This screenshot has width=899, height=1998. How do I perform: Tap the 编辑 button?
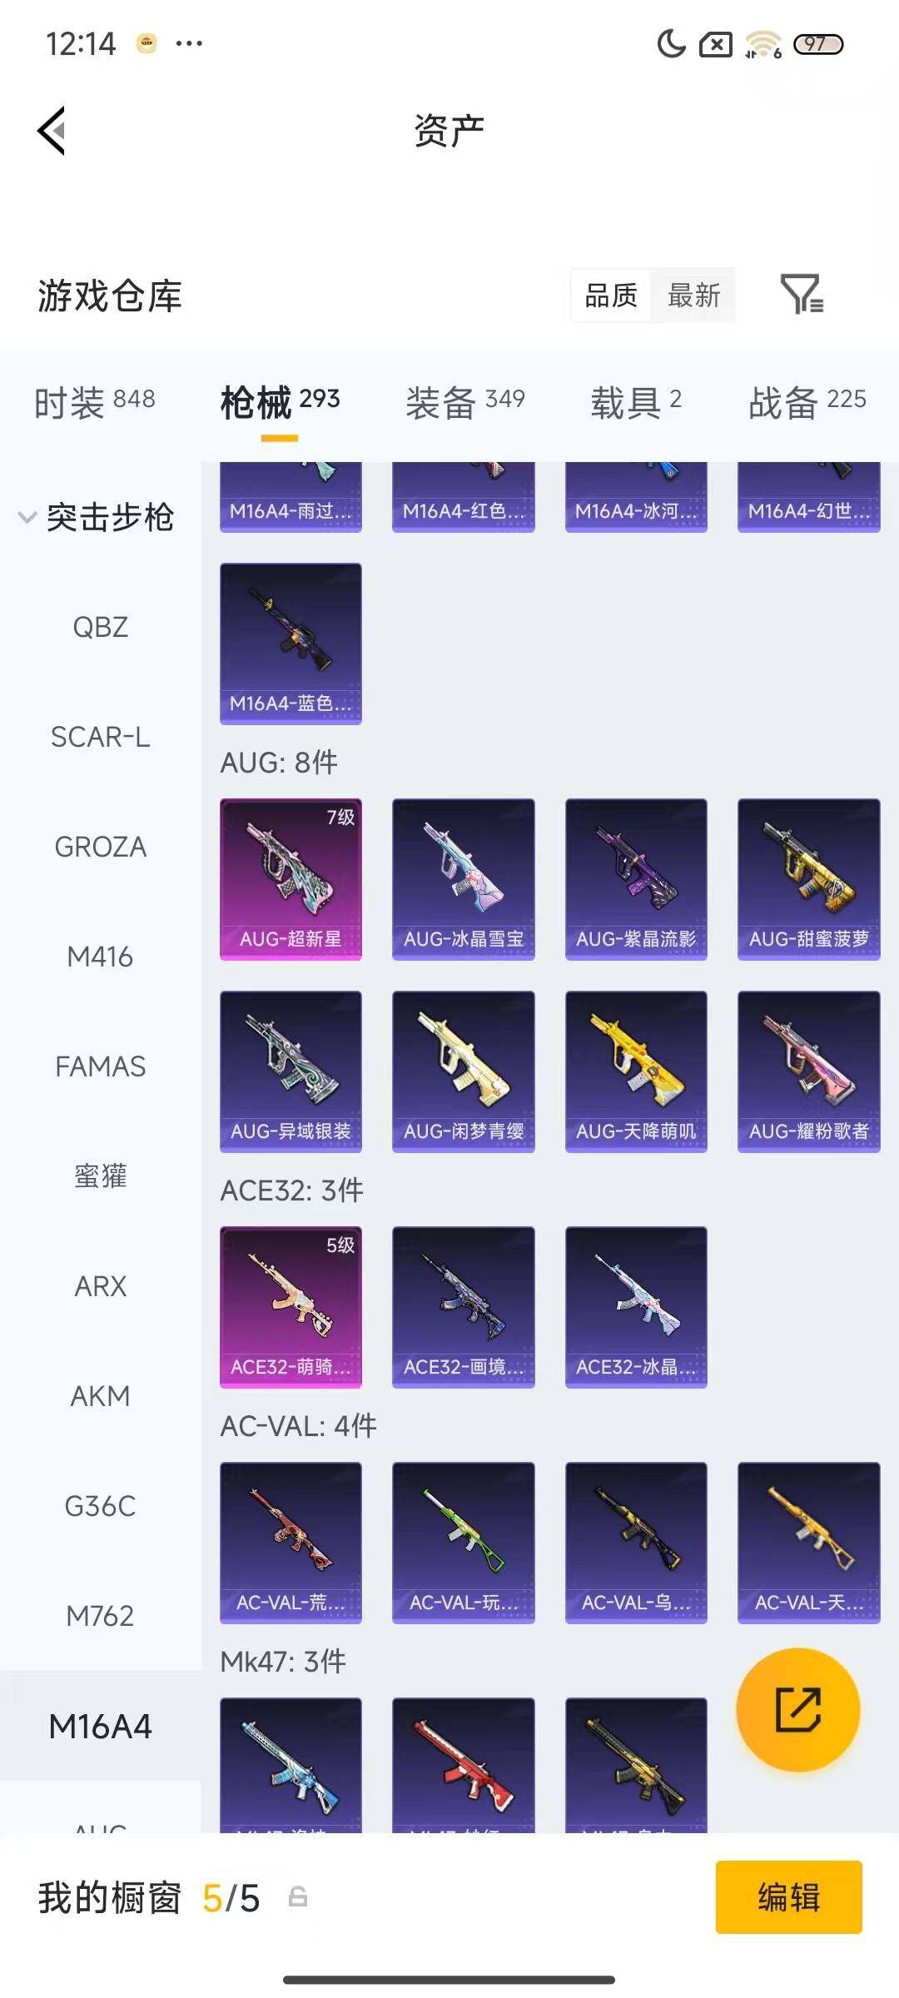(788, 1897)
